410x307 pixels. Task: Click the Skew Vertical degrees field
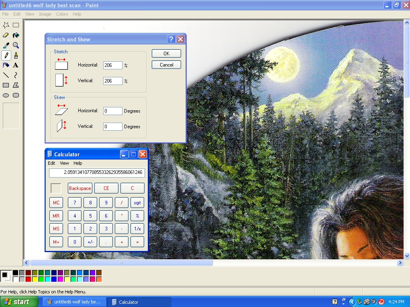coord(113,127)
